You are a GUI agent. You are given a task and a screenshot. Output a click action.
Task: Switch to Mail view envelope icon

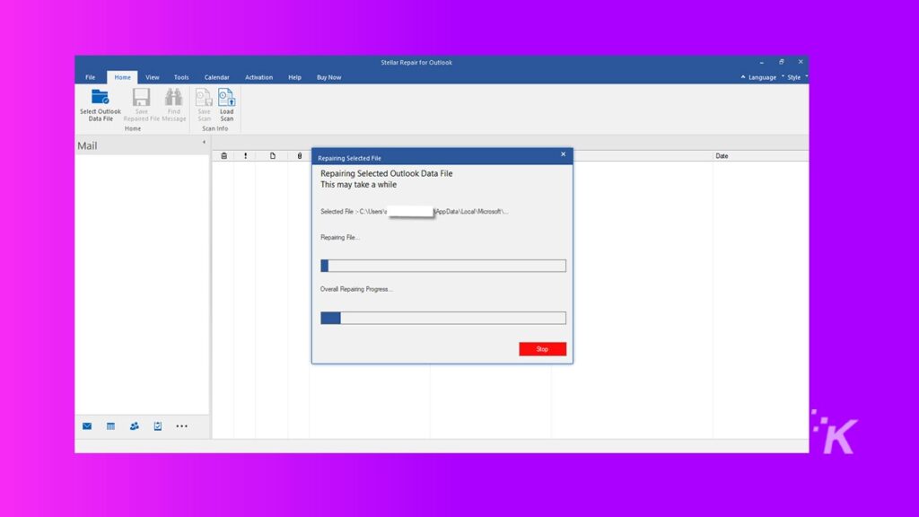87,426
